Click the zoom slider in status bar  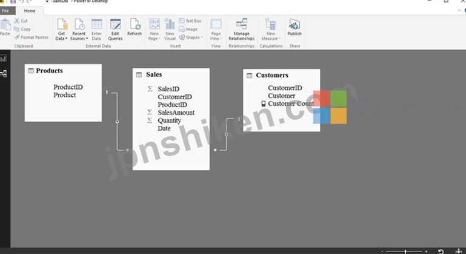point(405,252)
